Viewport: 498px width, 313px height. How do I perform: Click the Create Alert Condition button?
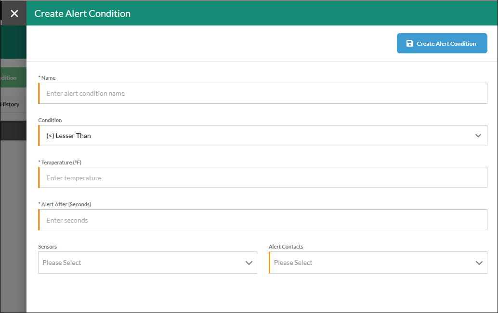[442, 43]
